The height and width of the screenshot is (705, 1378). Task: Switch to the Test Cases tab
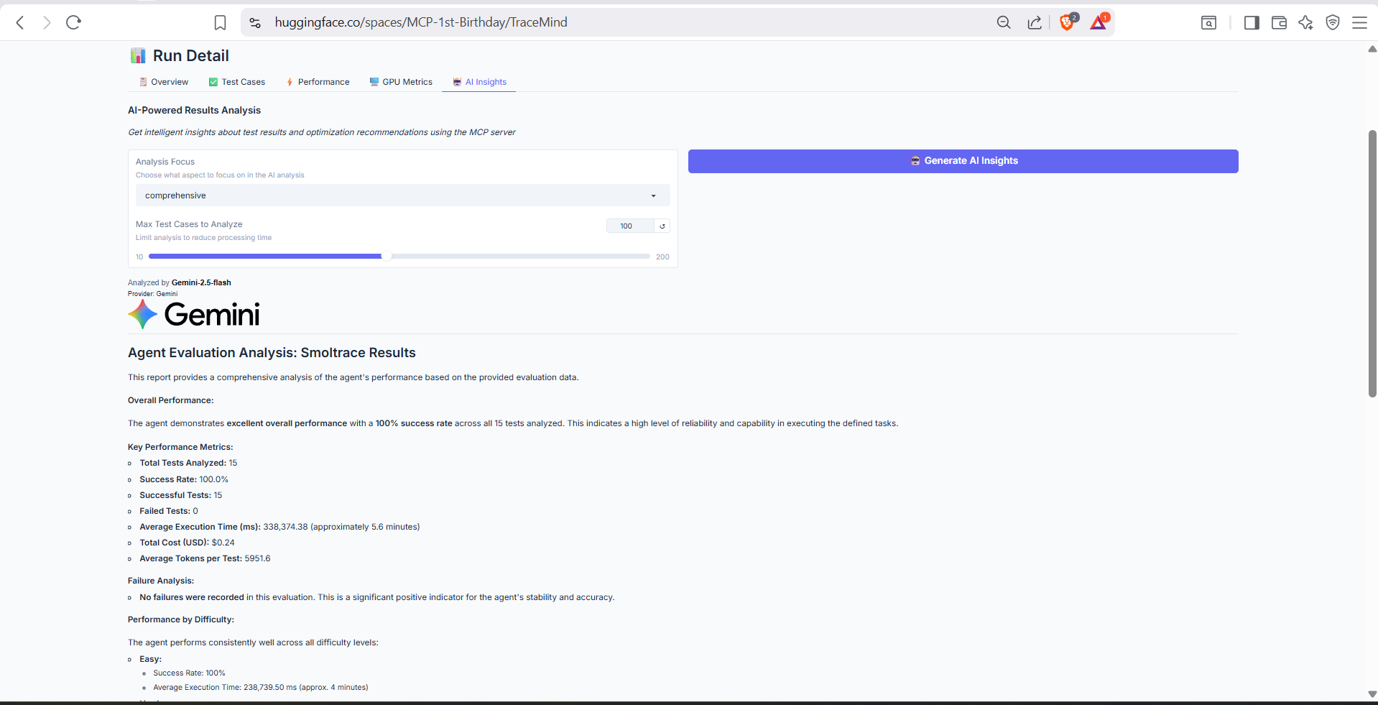coord(237,82)
